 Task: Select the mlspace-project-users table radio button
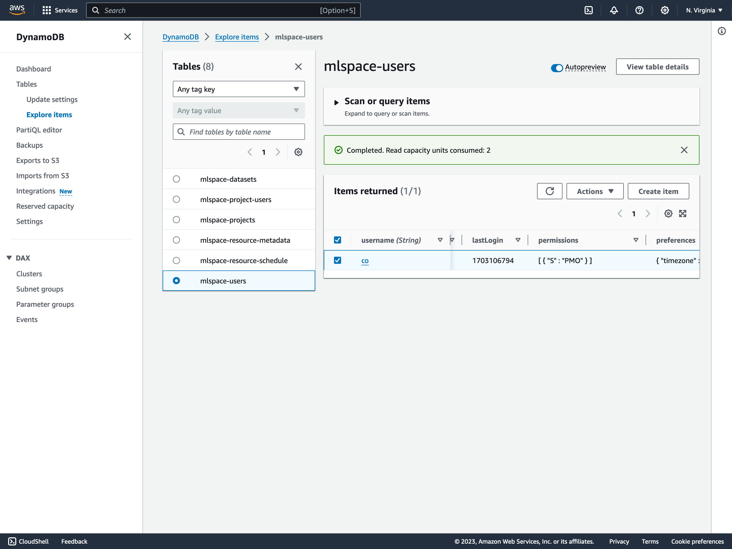tap(176, 199)
